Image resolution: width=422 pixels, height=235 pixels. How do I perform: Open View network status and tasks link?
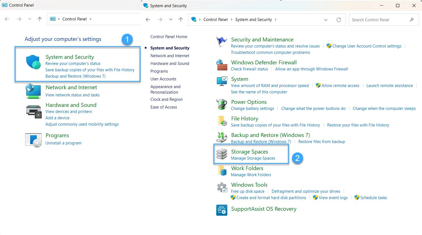[72, 95]
